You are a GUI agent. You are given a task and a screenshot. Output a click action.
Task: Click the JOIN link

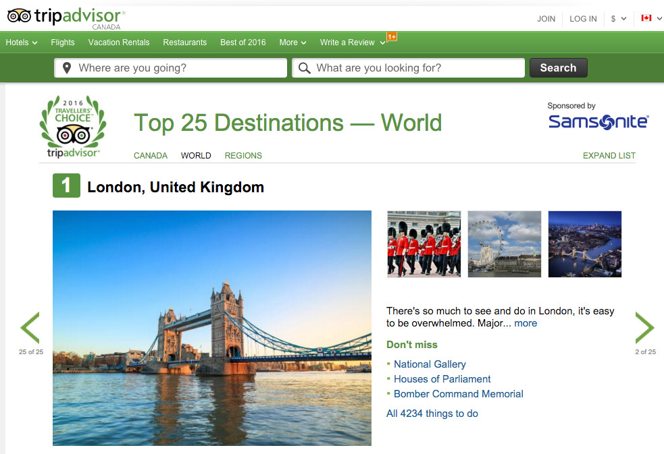(546, 19)
